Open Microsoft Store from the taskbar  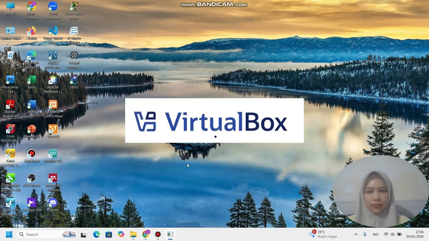click(x=109, y=234)
